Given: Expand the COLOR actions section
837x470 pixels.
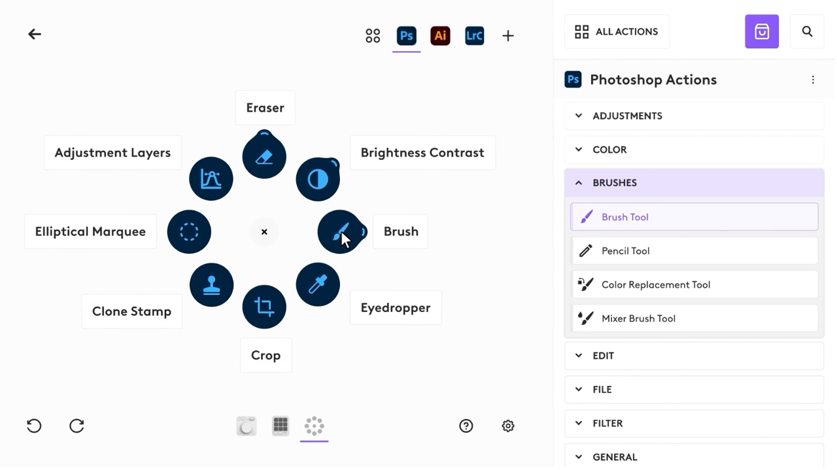Looking at the screenshot, I should point(694,149).
